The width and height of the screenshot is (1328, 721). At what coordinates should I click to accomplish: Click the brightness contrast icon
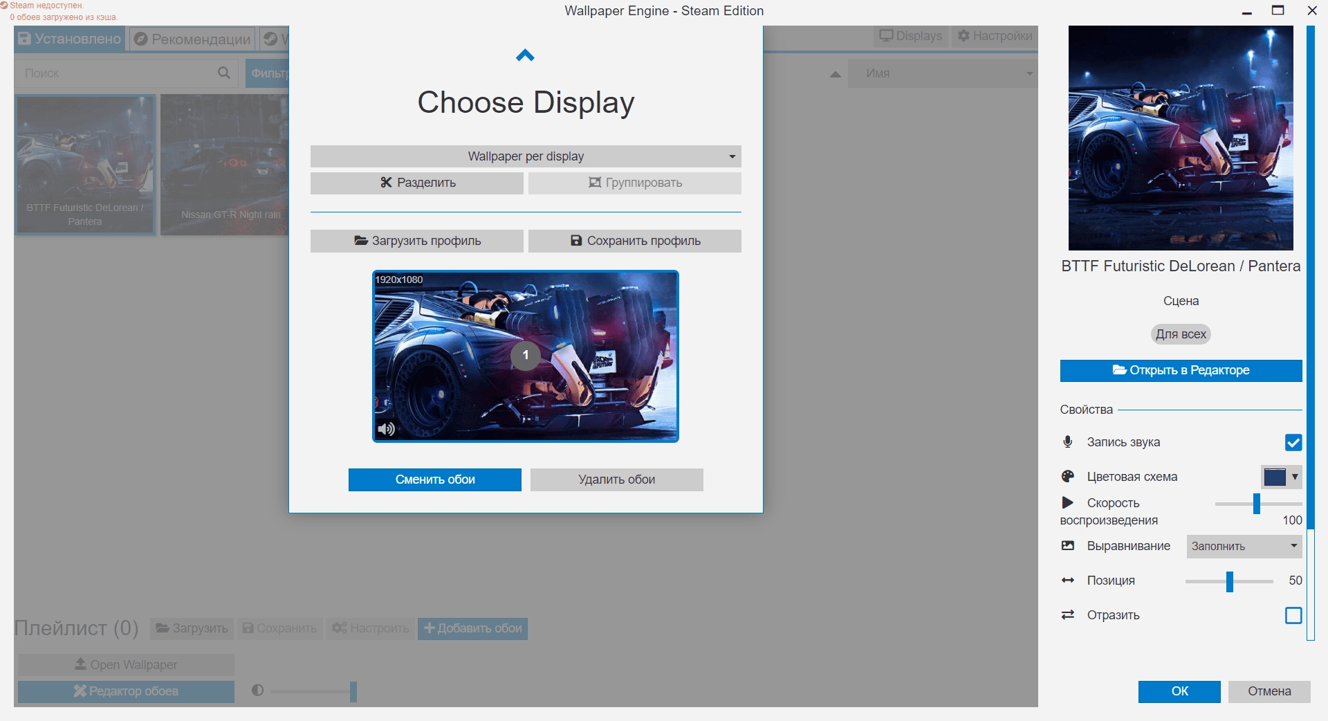258,691
